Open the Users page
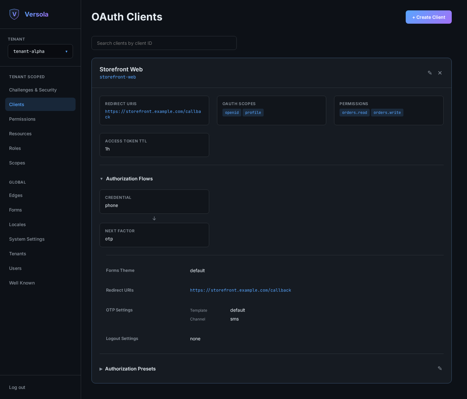 (40, 268)
